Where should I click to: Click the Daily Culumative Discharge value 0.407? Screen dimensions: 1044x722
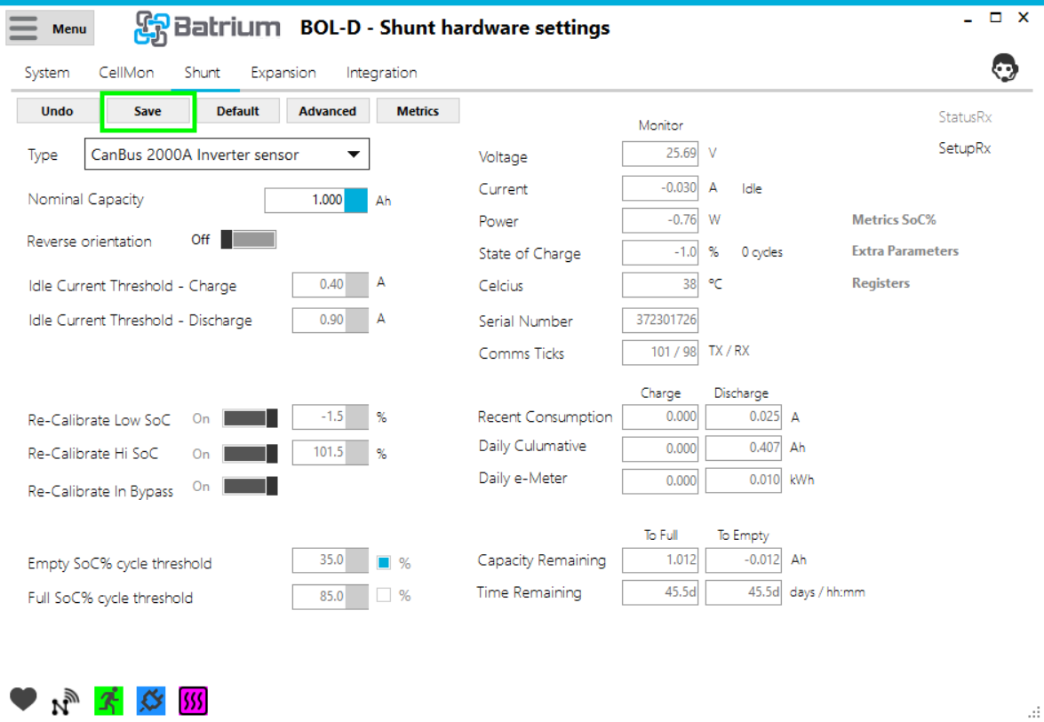744,448
